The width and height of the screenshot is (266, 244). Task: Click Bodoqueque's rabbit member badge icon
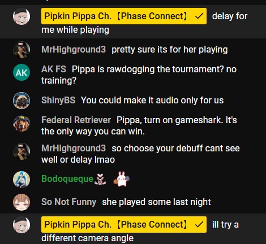[x=100, y=179]
